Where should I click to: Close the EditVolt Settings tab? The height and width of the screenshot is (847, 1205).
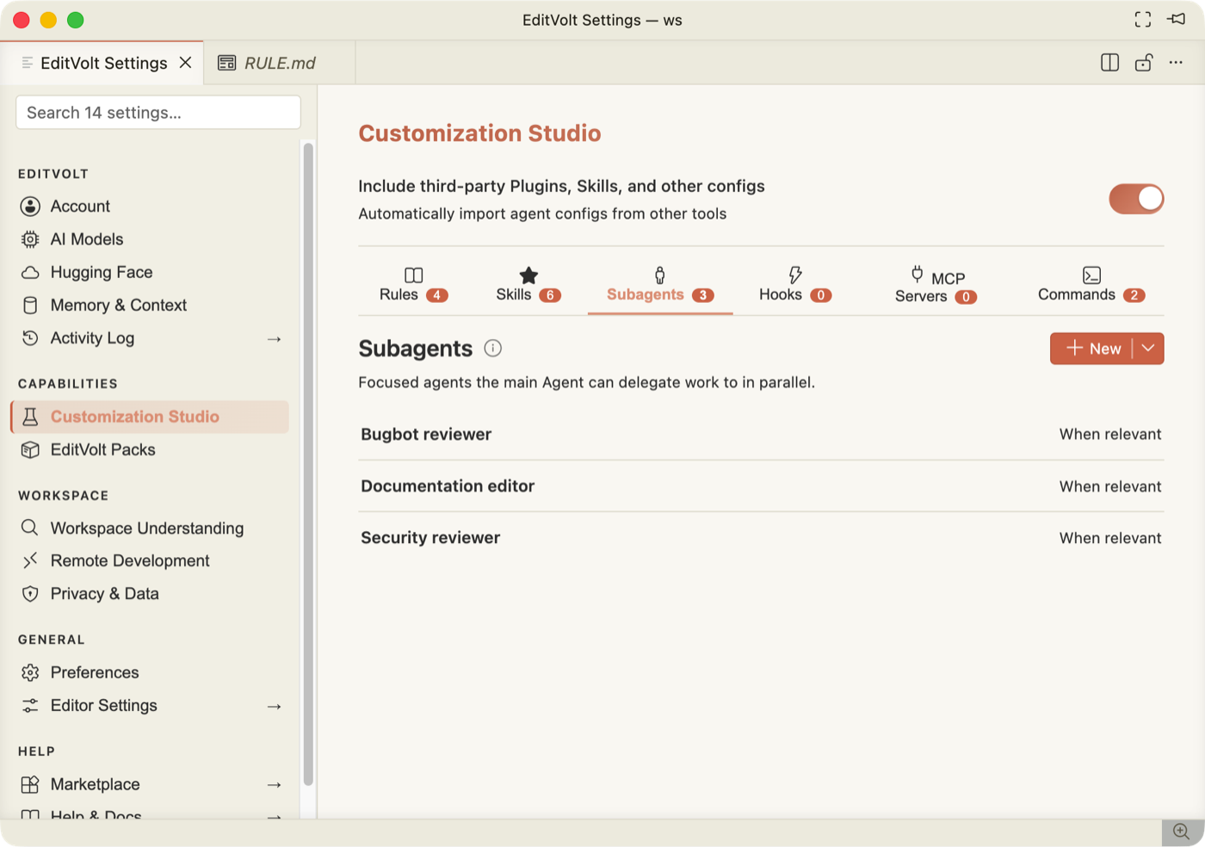[185, 63]
